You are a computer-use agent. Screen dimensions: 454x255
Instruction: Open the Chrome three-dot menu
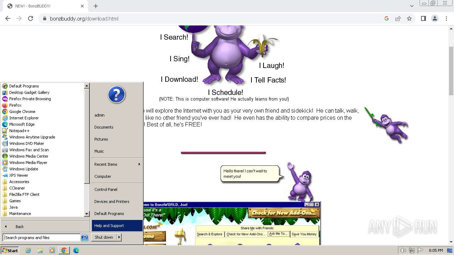(446, 18)
